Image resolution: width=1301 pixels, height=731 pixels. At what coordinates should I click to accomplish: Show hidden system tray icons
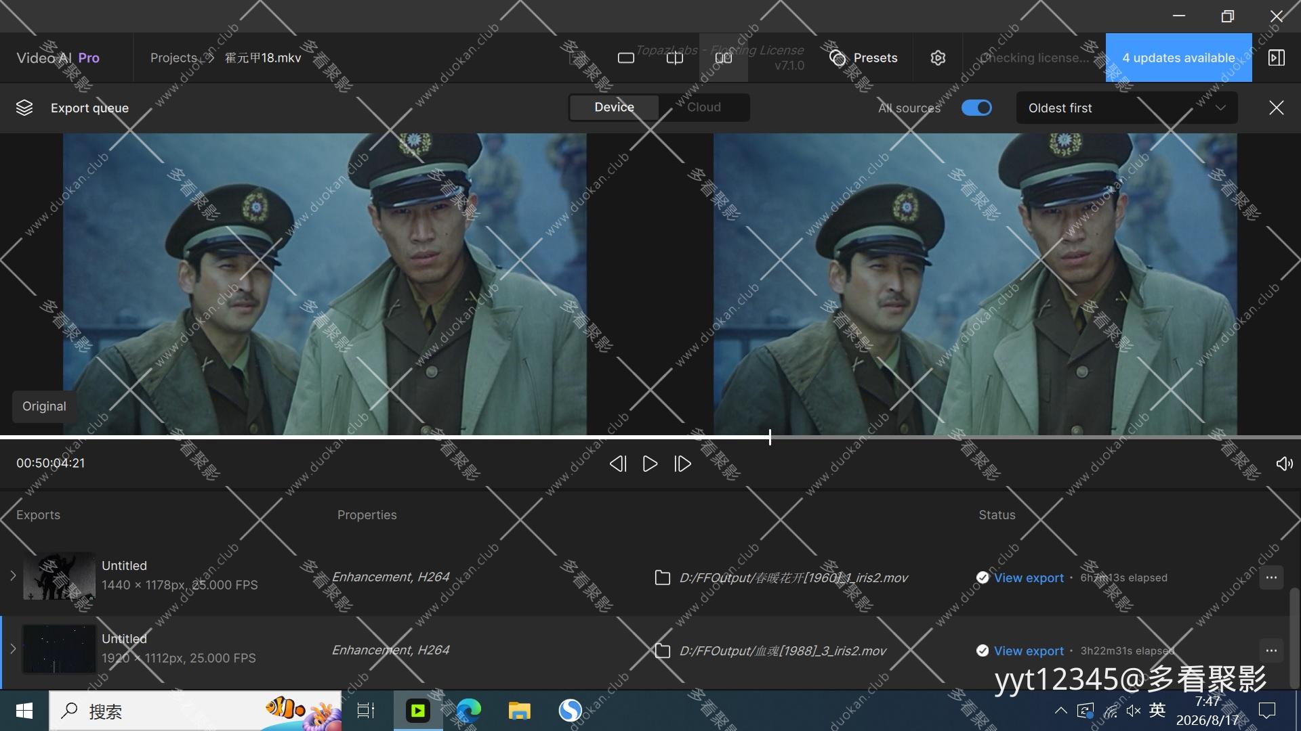1061,711
